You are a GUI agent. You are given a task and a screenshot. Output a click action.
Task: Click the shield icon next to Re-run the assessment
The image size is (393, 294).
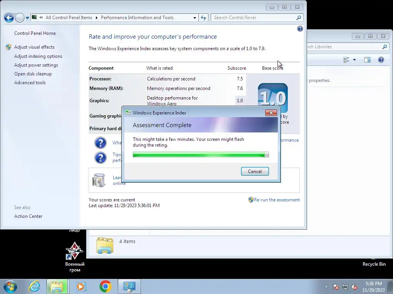click(x=251, y=200)
